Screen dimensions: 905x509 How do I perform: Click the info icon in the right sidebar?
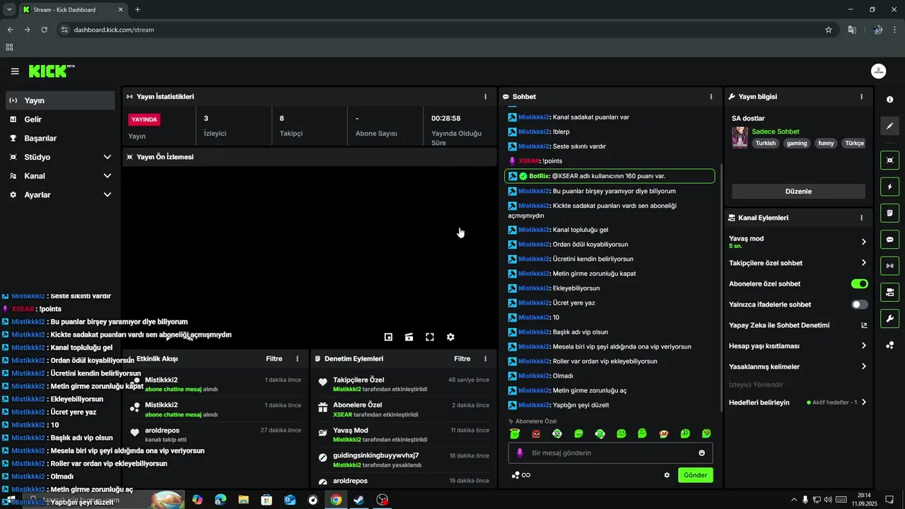890,100
